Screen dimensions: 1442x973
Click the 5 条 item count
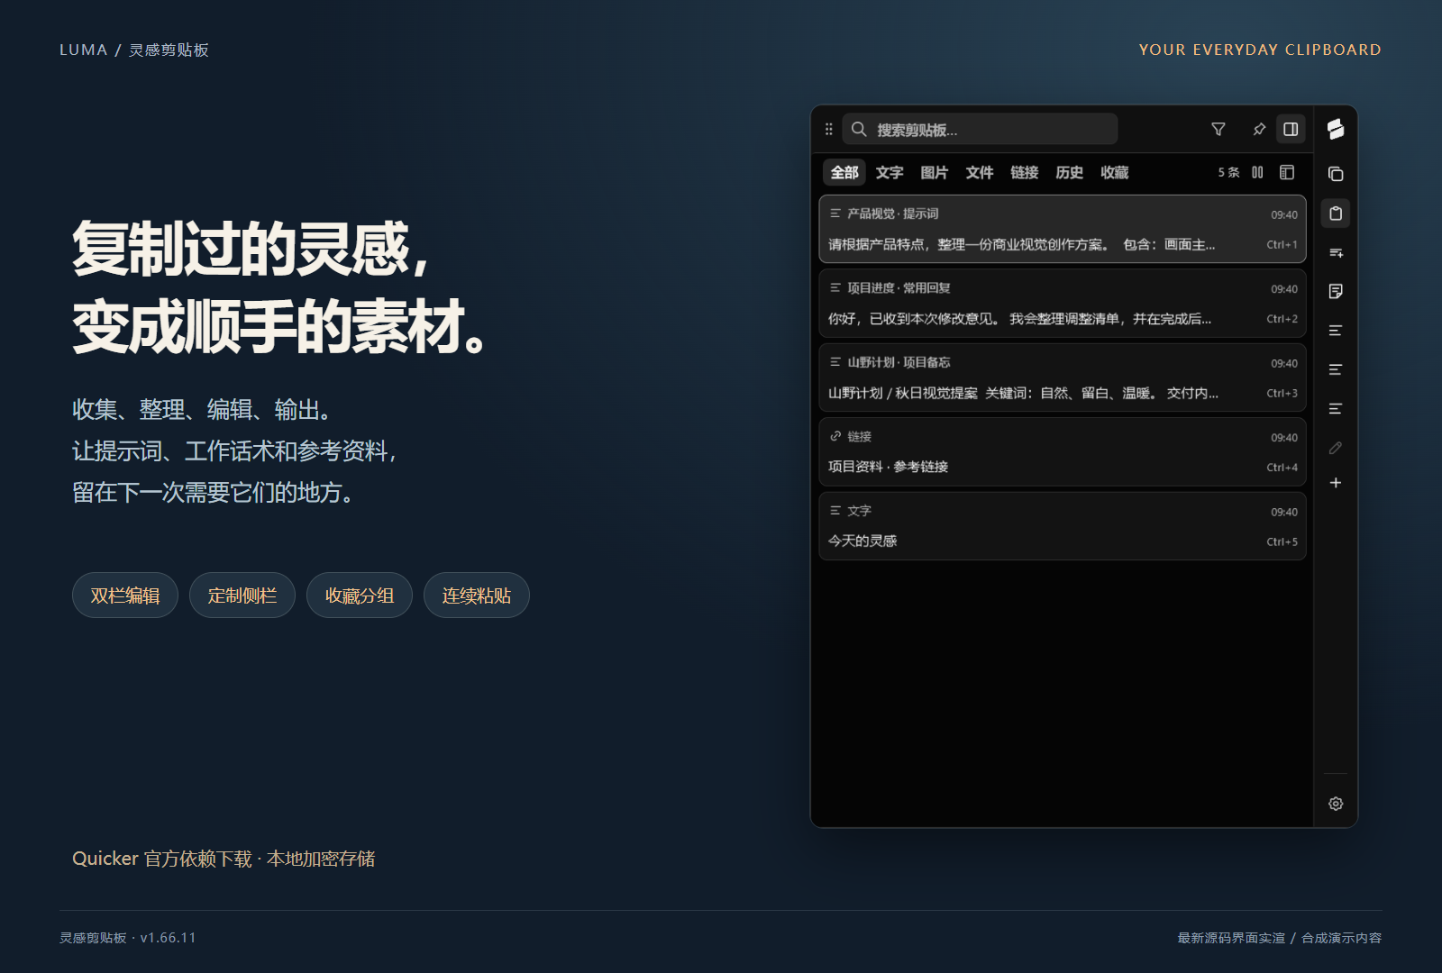pyautogui.click(x=1228, y=172)
